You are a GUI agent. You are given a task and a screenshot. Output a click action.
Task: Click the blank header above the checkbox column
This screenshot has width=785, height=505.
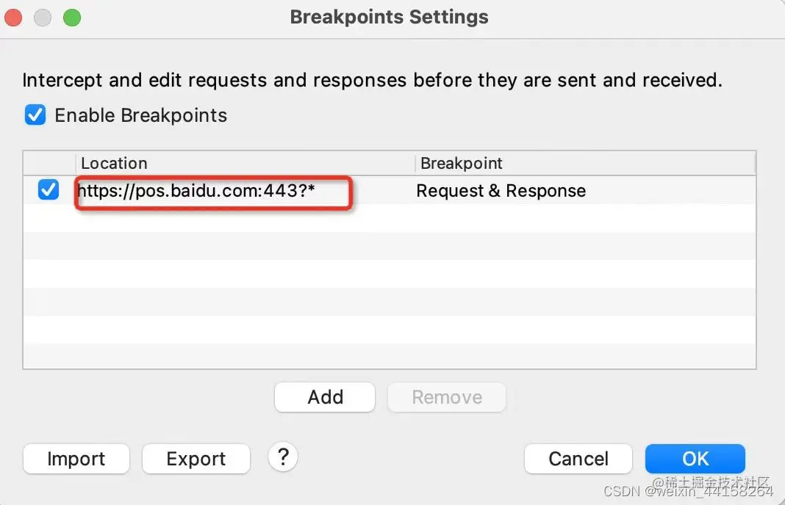49,163
